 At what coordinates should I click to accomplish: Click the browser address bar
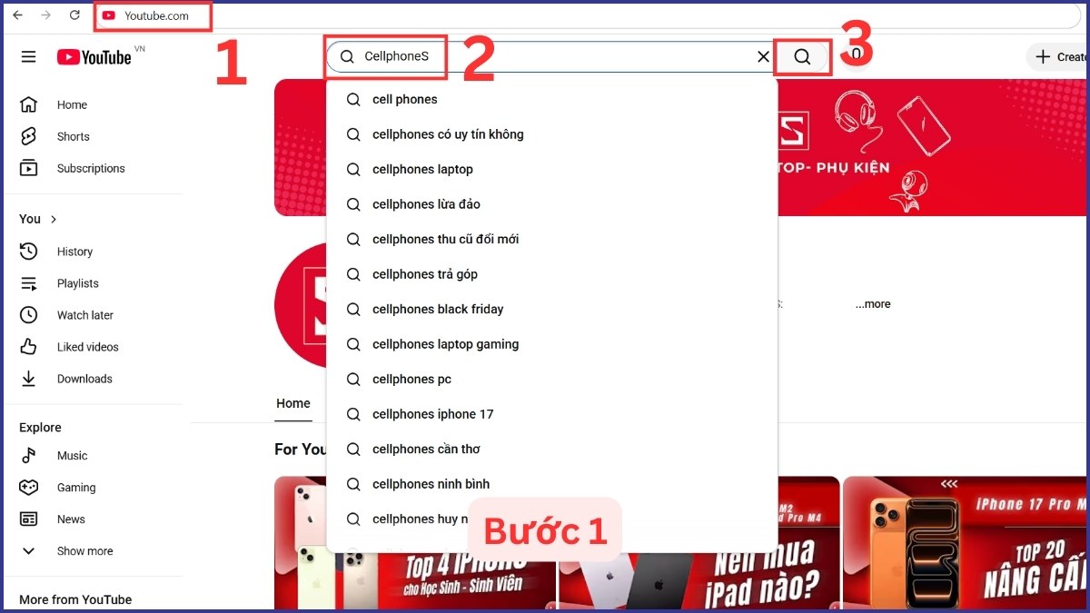coord(153,15)
